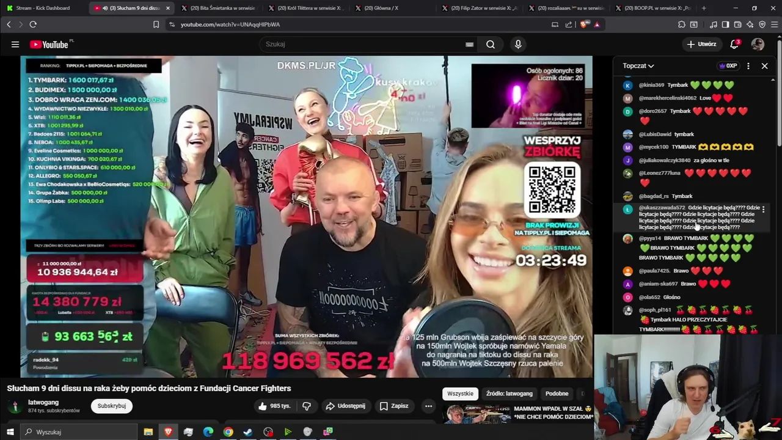Screen dimensions: 782x440
Task: Click the @soph_pl161 chat message
Action: [691, 319]
